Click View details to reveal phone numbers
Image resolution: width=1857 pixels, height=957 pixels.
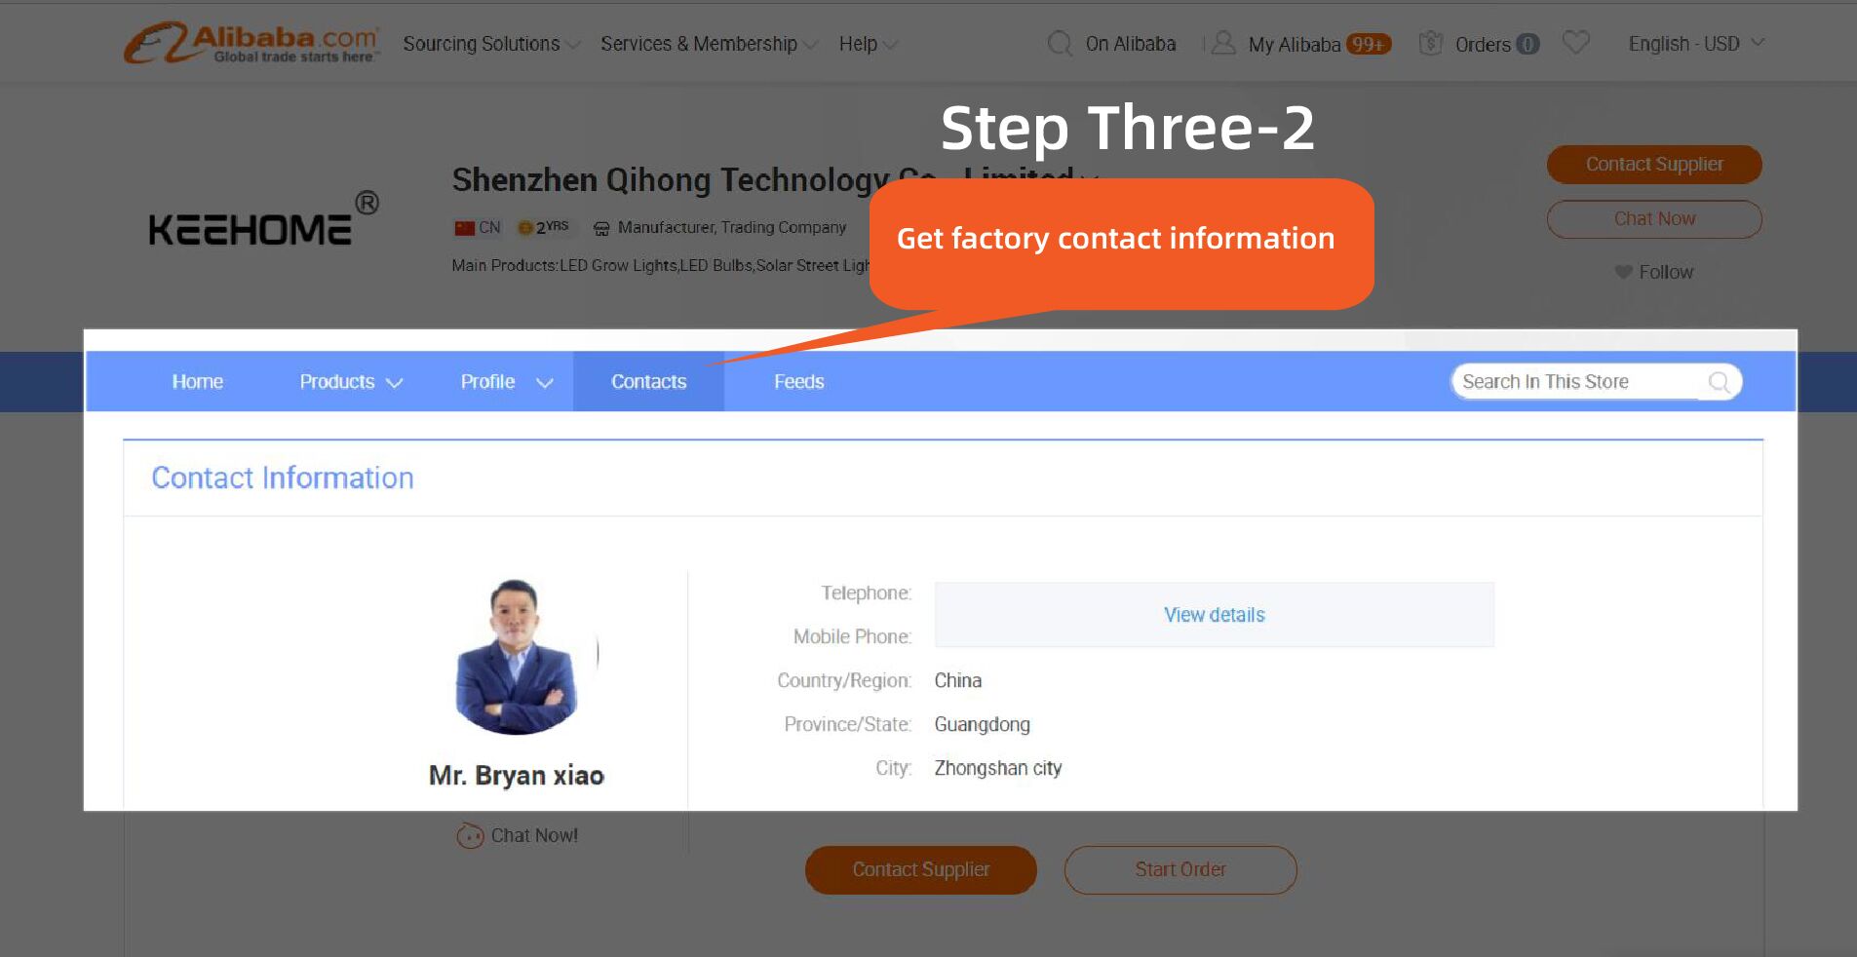[x=1214, y=615]
